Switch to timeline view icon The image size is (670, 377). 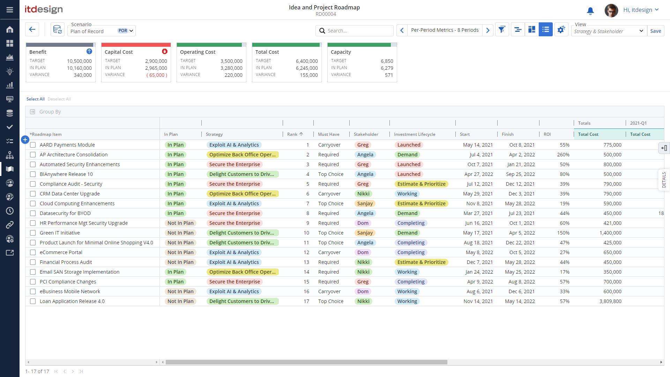(x=518, y=30)
